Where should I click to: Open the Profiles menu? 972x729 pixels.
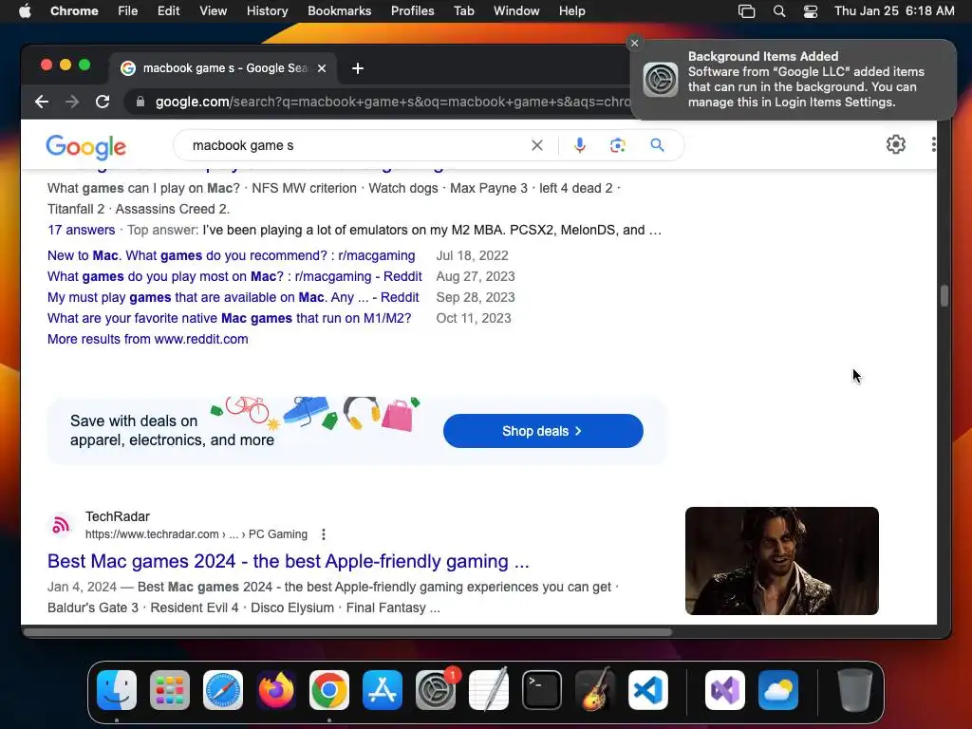(x=412, y=11)
